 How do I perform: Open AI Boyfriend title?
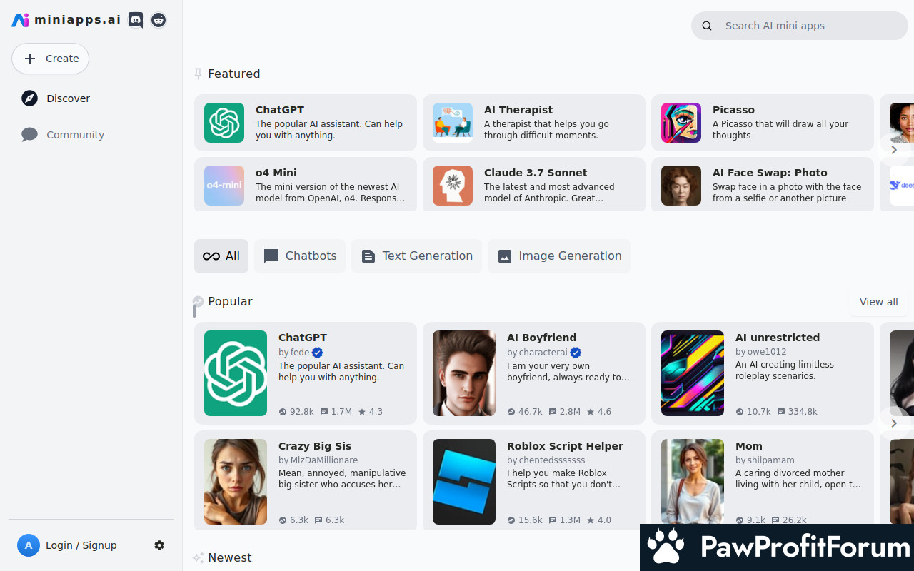(541, 338)
